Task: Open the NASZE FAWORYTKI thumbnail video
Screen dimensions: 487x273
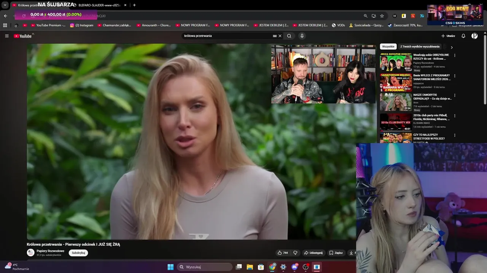Action: [396, 102]
